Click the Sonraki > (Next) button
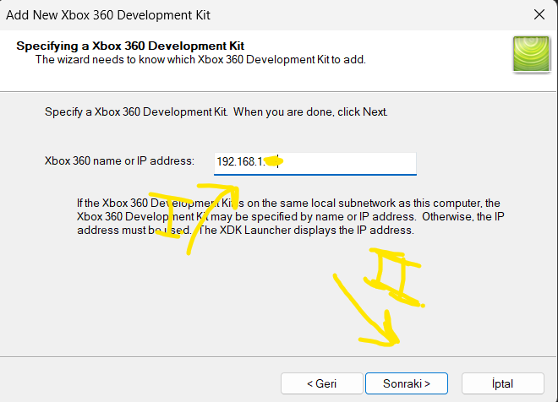The image size is (558, 402). tap(407, 383)
